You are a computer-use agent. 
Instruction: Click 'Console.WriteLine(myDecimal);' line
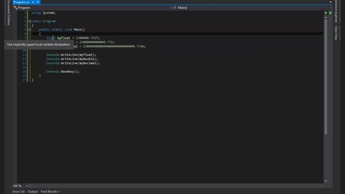point(73,63)
